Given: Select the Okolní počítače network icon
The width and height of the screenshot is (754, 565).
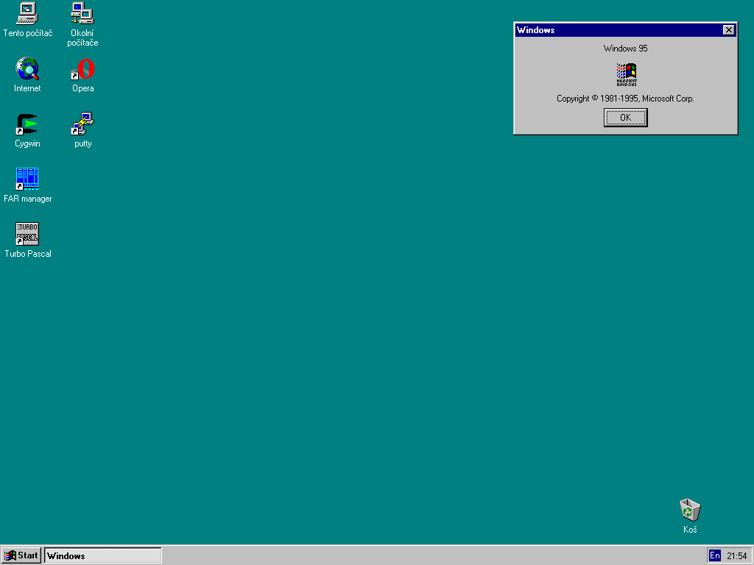Looking at the screenshot, I should tap(82, 14).
